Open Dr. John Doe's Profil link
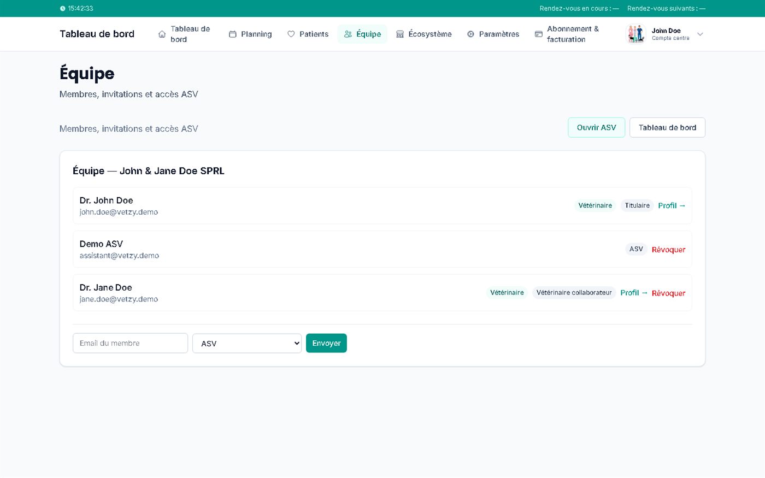The height and width of the screenshot is (478, 765). click(672, 205)
